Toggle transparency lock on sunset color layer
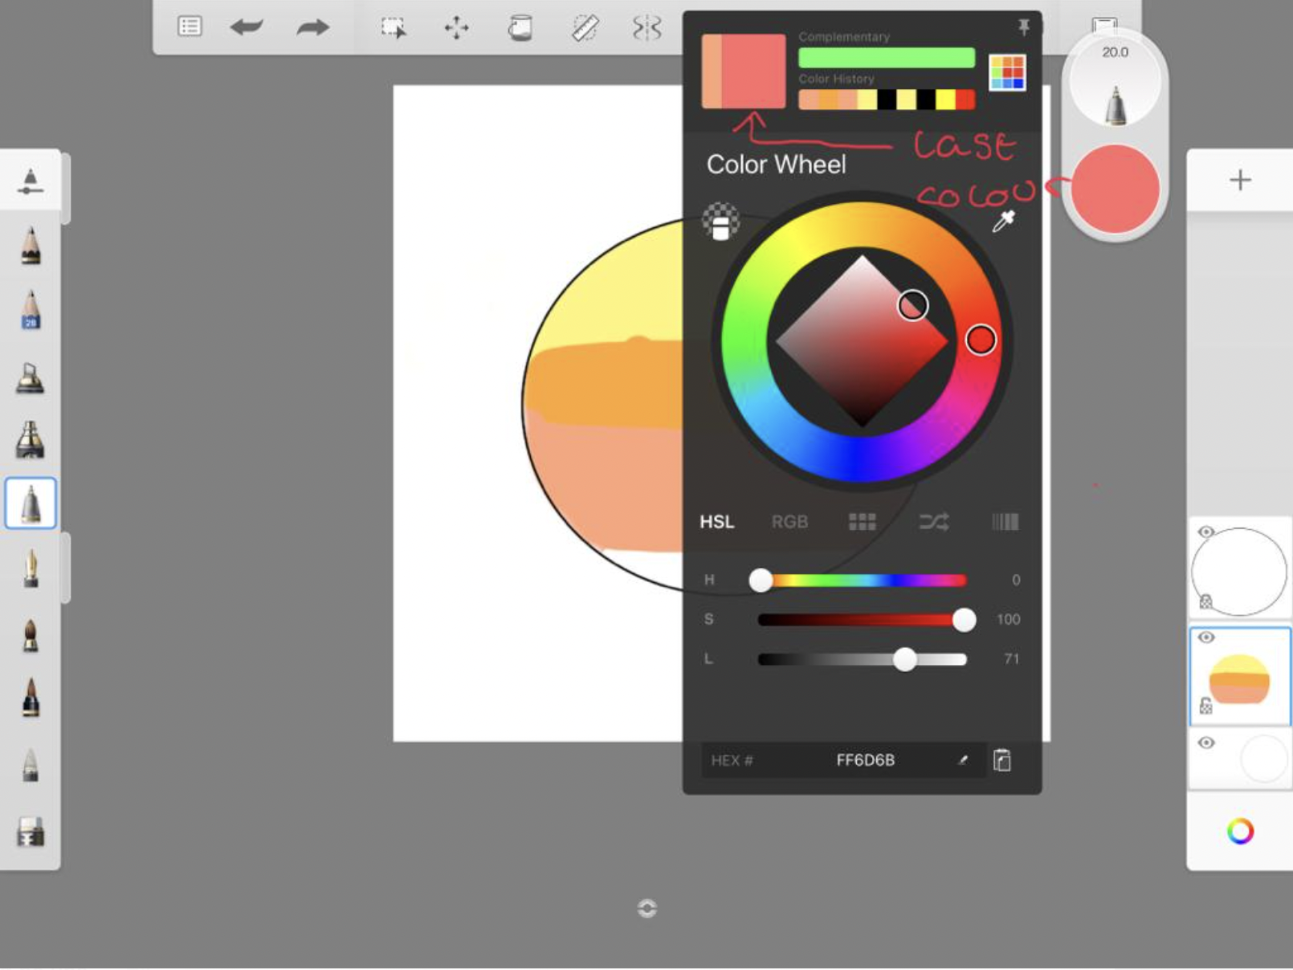Screen dimensions: 1293x970 coord(1205,706)
